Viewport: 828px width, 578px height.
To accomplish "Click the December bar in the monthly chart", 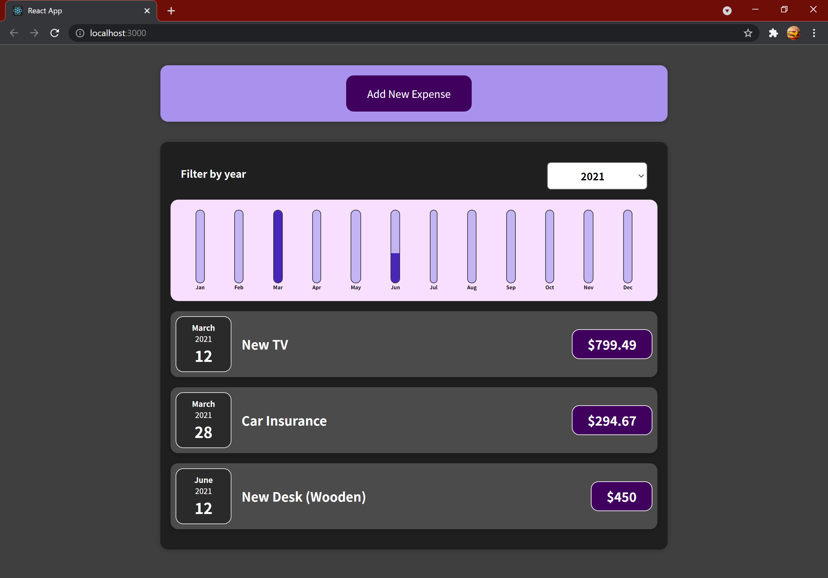I will click(x=627, y=247).
